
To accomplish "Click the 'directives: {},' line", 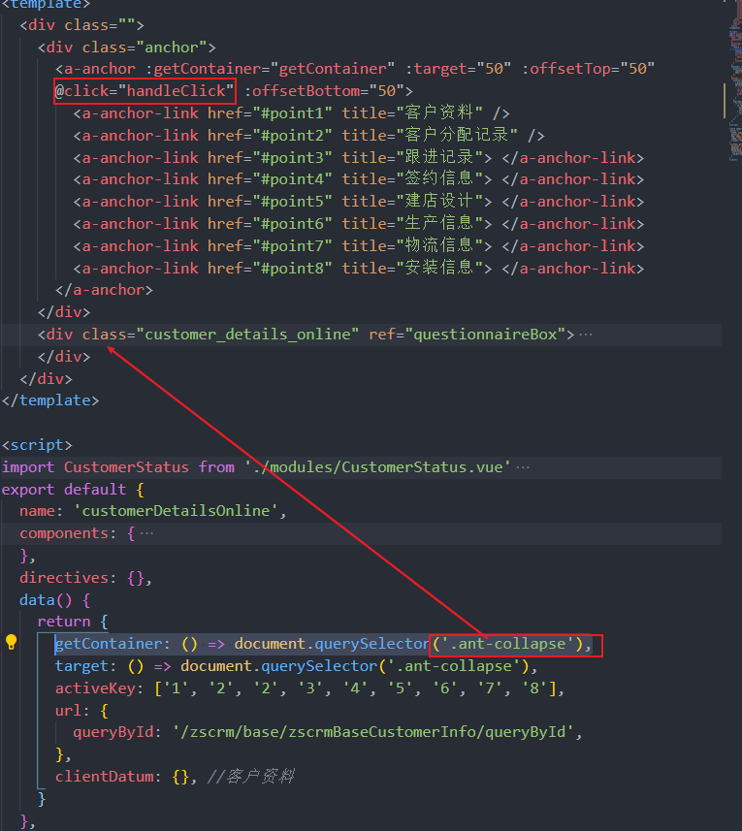I will 86,578.
